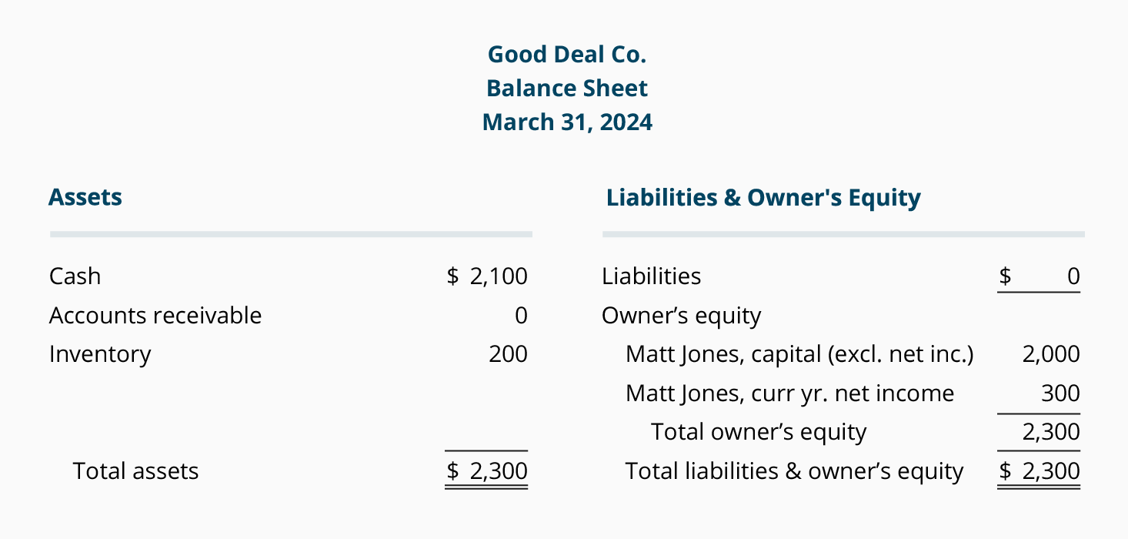This screenshot has height=539, width=1128.
Task: Click the Good Deal Co. title
Action: tap(567, 55)
